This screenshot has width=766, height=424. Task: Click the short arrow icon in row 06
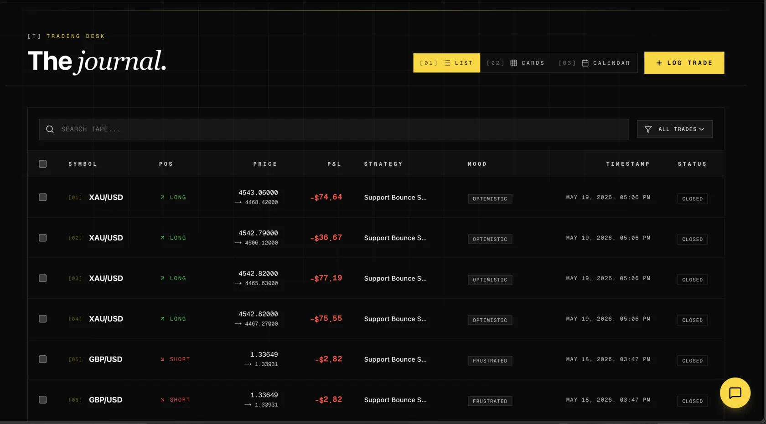coord(162,400)
